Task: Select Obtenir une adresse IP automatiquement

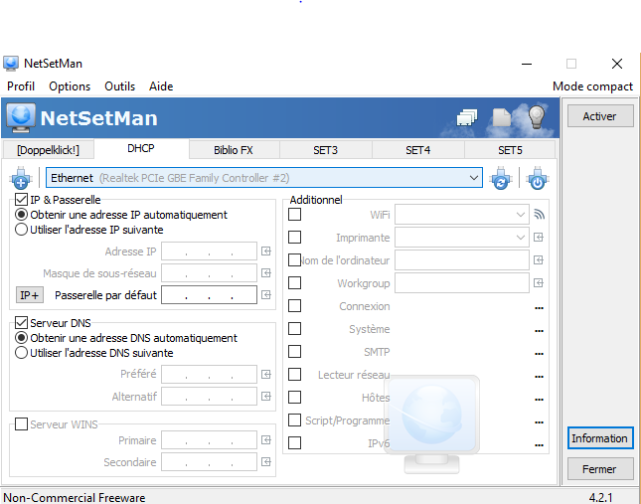Action: tap(21, 215)
